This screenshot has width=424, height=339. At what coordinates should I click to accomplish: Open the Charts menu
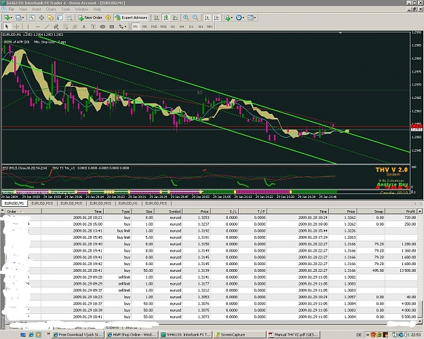point(51,9)
